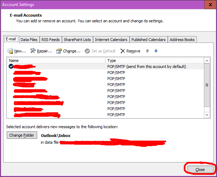The image size is (217, 177).
Task: Go to the Address Books tab
Action: (x=182, y=40)
